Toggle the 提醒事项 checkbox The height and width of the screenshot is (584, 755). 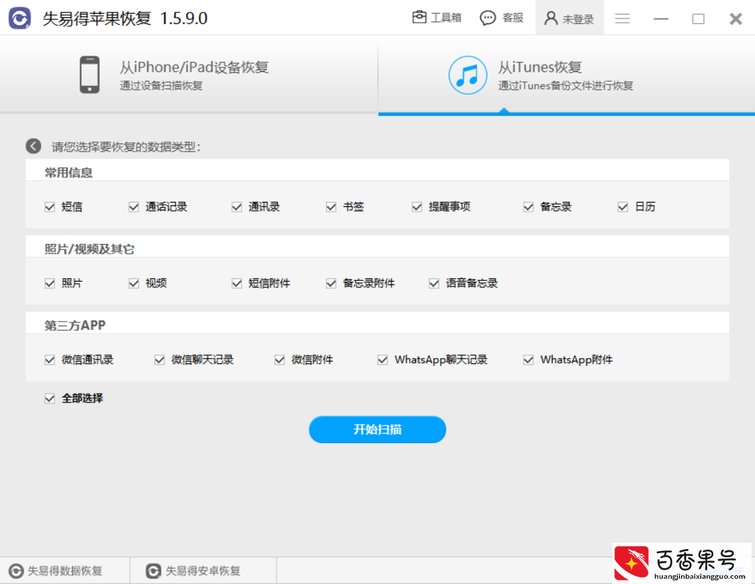coord(417,207)
